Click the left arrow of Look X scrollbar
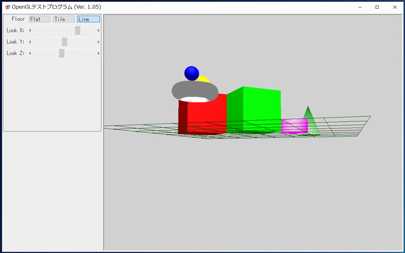Viewport: 405px width, 253px height. [x=30, y=31]
